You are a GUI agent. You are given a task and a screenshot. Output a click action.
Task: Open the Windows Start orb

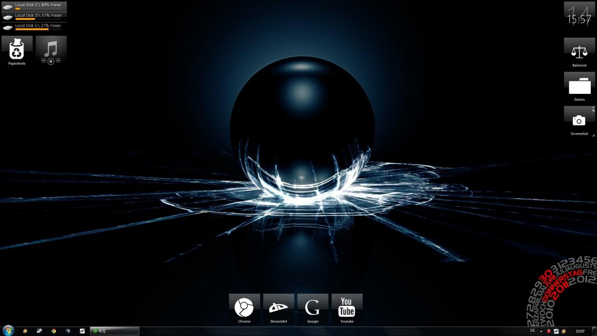pos(8,330)
